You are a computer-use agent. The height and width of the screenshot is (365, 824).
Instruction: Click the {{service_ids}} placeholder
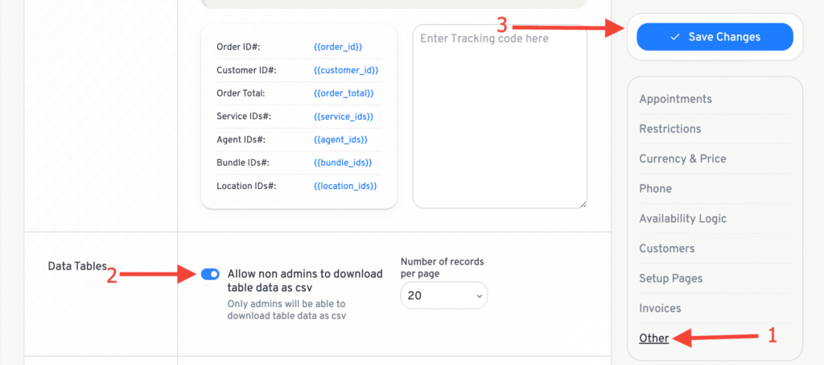tap(344, 117)
